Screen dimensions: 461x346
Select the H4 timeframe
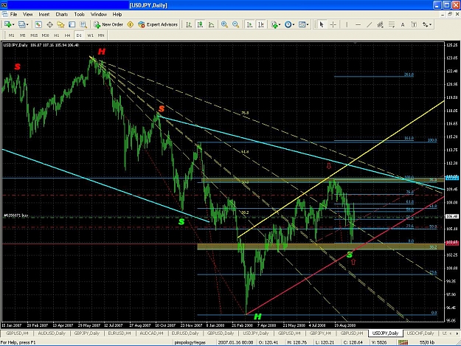(67, 35)
